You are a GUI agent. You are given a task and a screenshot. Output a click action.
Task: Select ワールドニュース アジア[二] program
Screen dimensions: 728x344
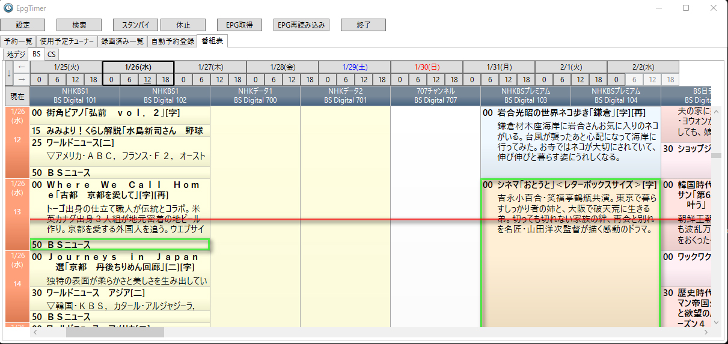point(120,298)
